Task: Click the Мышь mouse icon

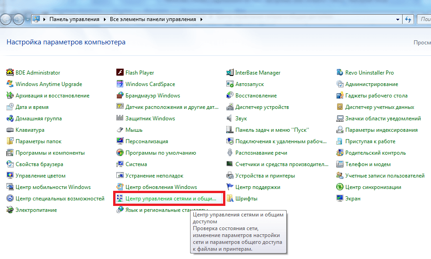Action: click(120, 130)
